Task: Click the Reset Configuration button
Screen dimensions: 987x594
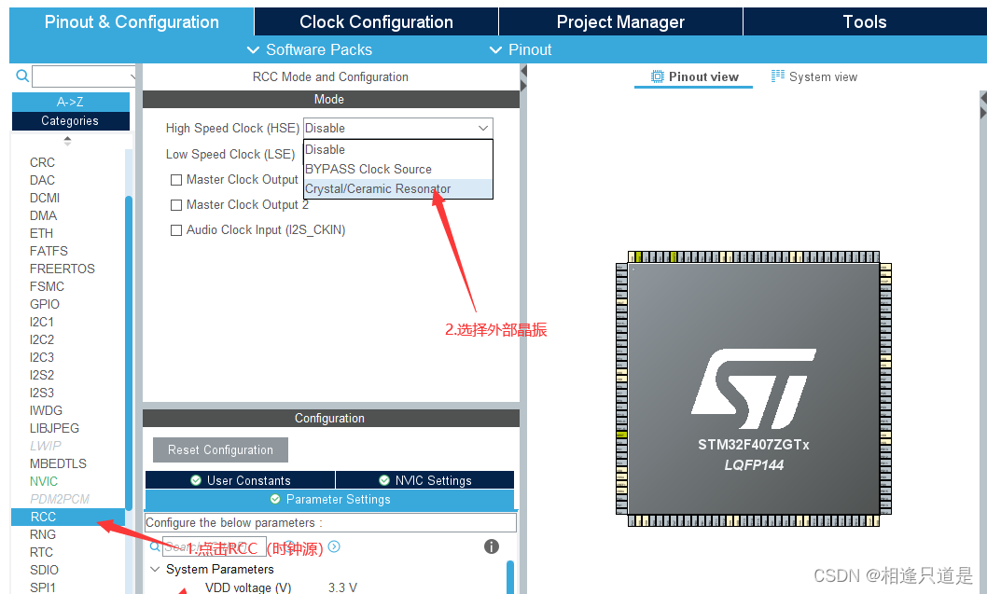Action: point(220,449)
